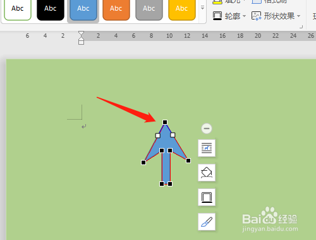Expand the shape styles gallery
This screenshot has width=316, height=240.
[202, 8]
